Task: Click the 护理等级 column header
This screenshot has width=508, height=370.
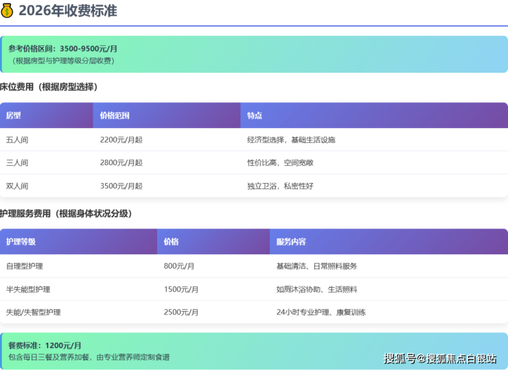Action: [x=21, y=242]
